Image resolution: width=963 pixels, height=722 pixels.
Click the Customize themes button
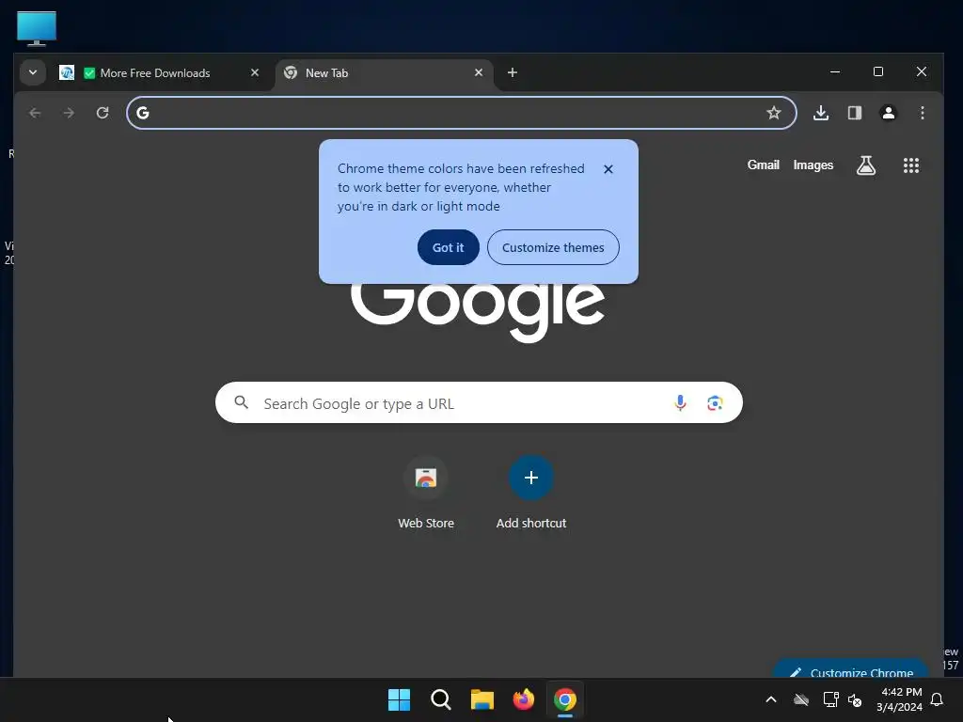[553, 247]
